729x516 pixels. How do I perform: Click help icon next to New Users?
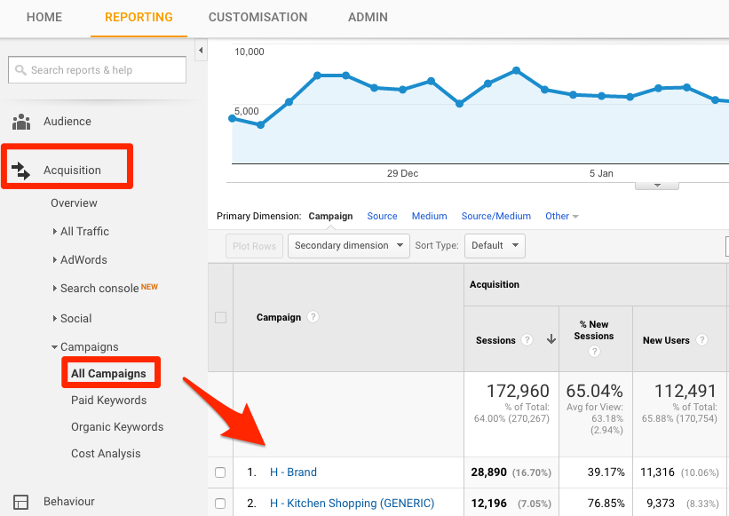tap(702, 340)
